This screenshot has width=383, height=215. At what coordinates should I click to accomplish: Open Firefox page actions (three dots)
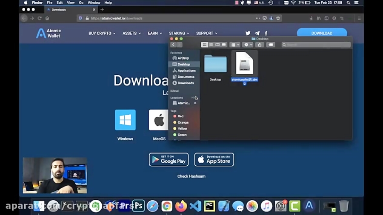(x=258, y=18)
